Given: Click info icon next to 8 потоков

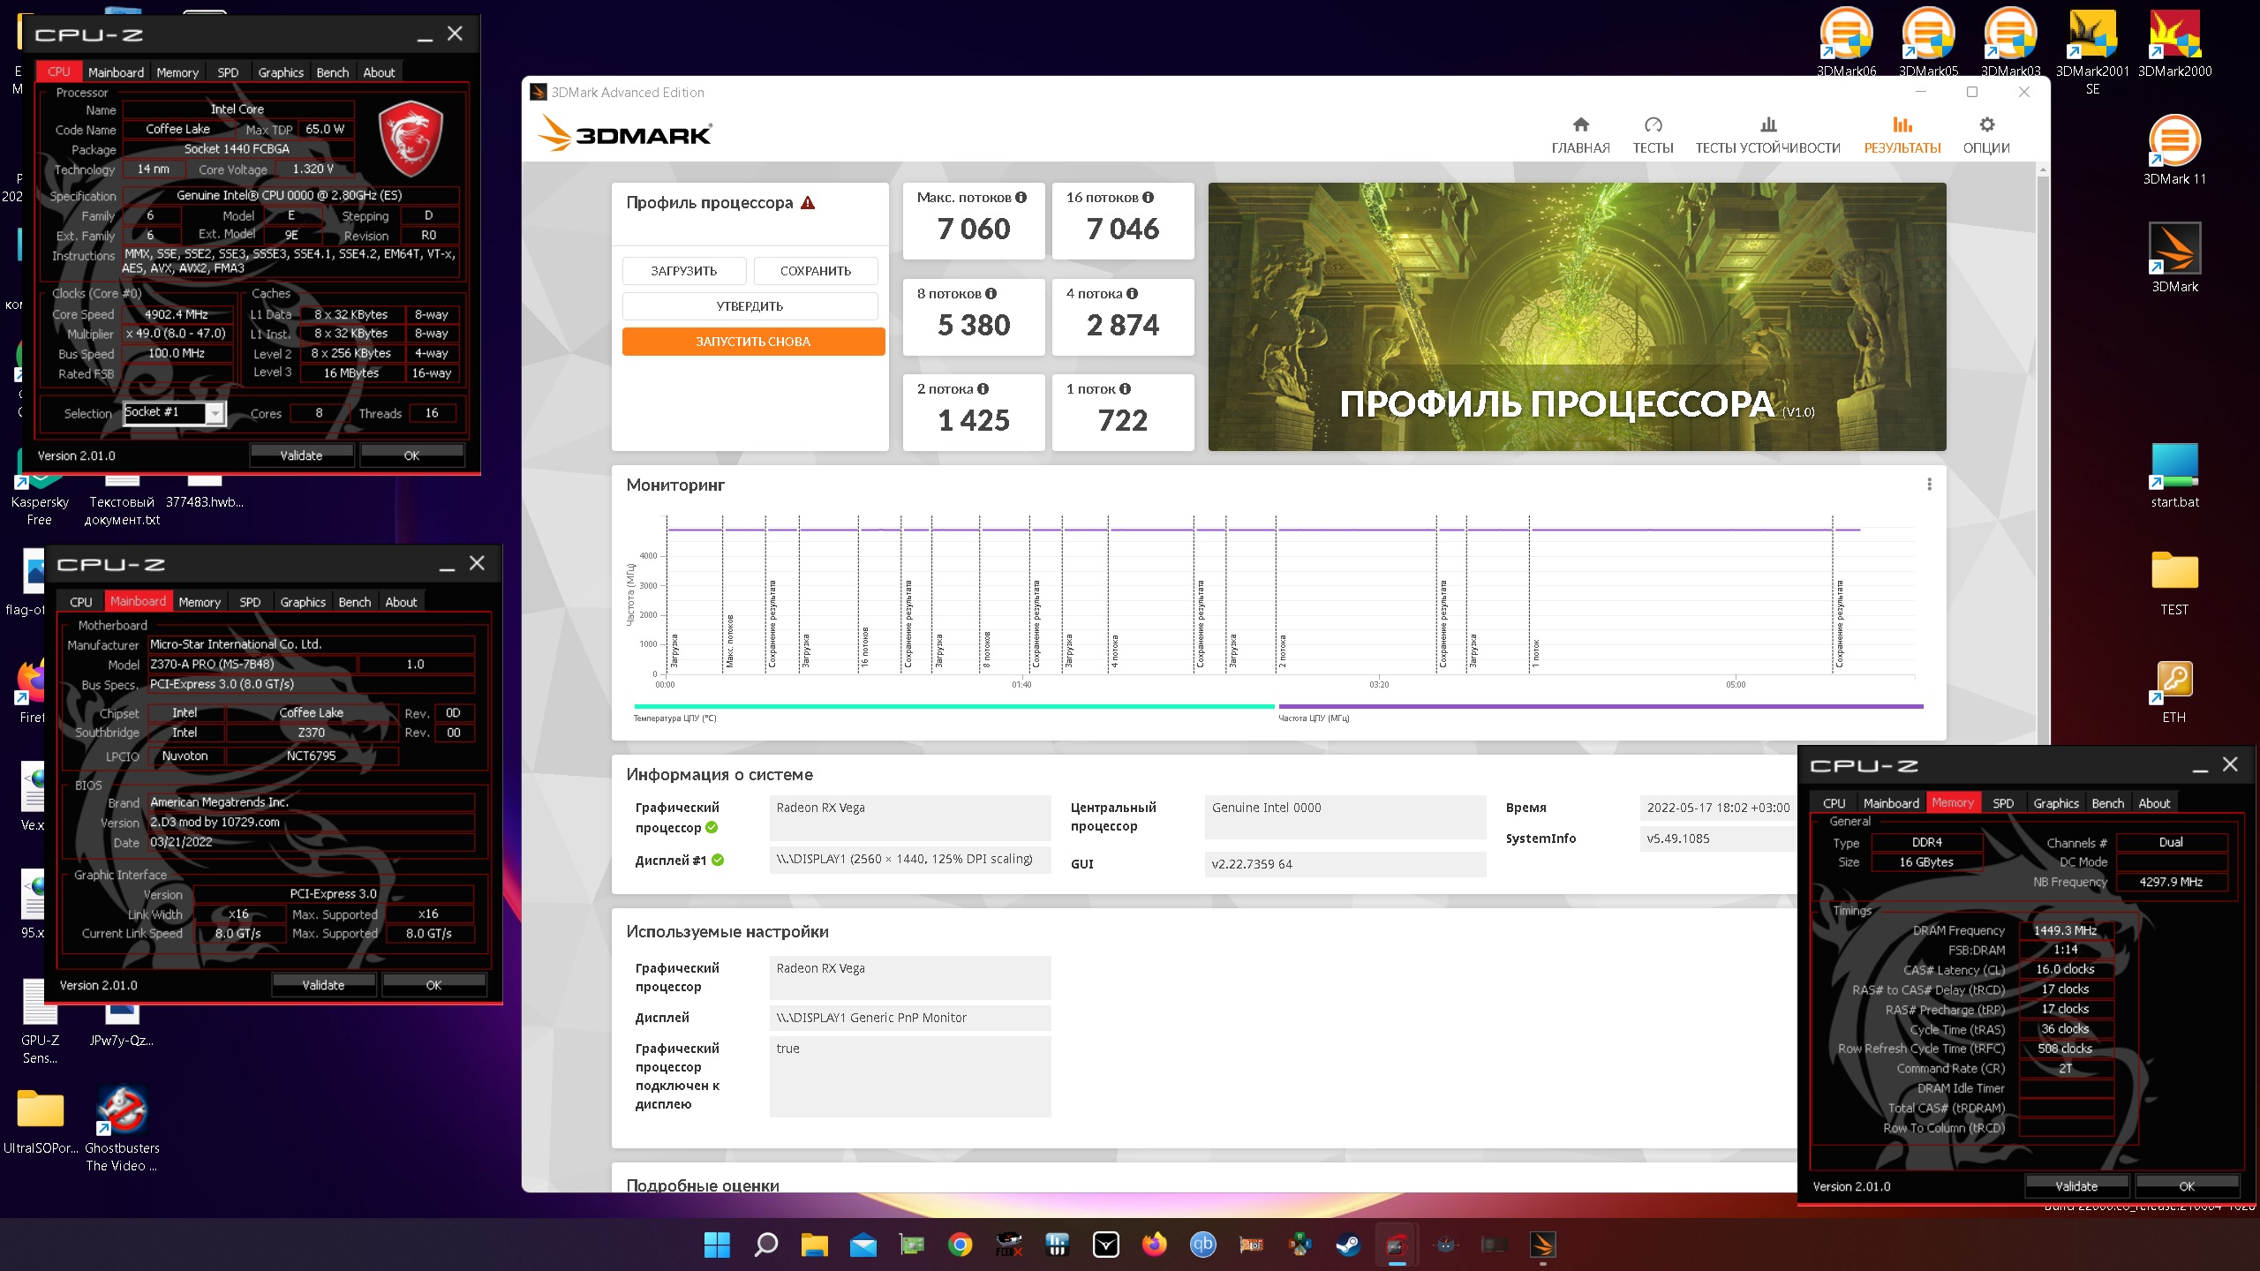Looking at the screenshot, I should tap(991, 294).
